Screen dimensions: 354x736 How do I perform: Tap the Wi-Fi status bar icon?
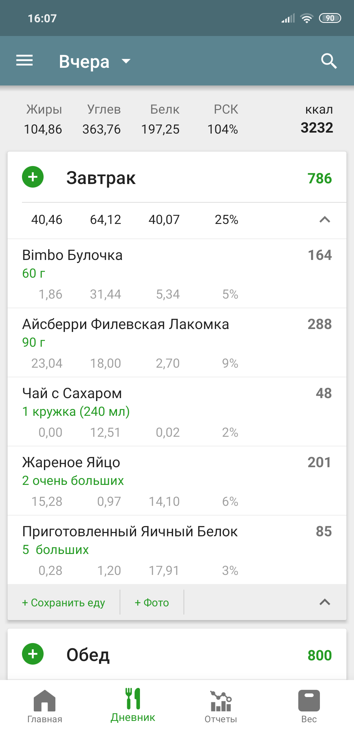(306, 18)
